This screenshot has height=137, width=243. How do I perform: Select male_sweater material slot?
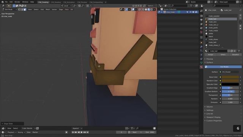[221, 16]
